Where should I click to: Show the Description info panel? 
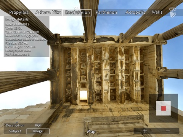[x=15, y=126]
